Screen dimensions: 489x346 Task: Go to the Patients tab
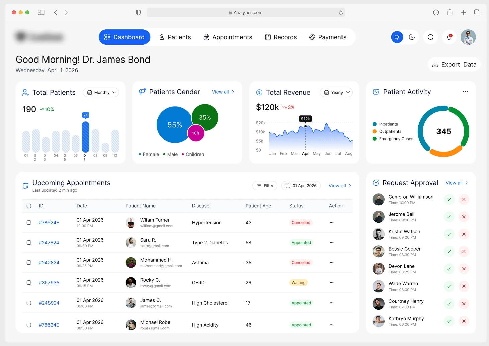175,37
